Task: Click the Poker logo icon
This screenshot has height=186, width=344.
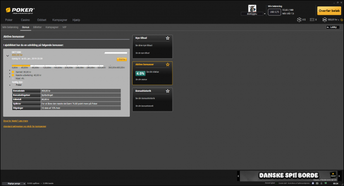Action: click(x=8, y=10)
